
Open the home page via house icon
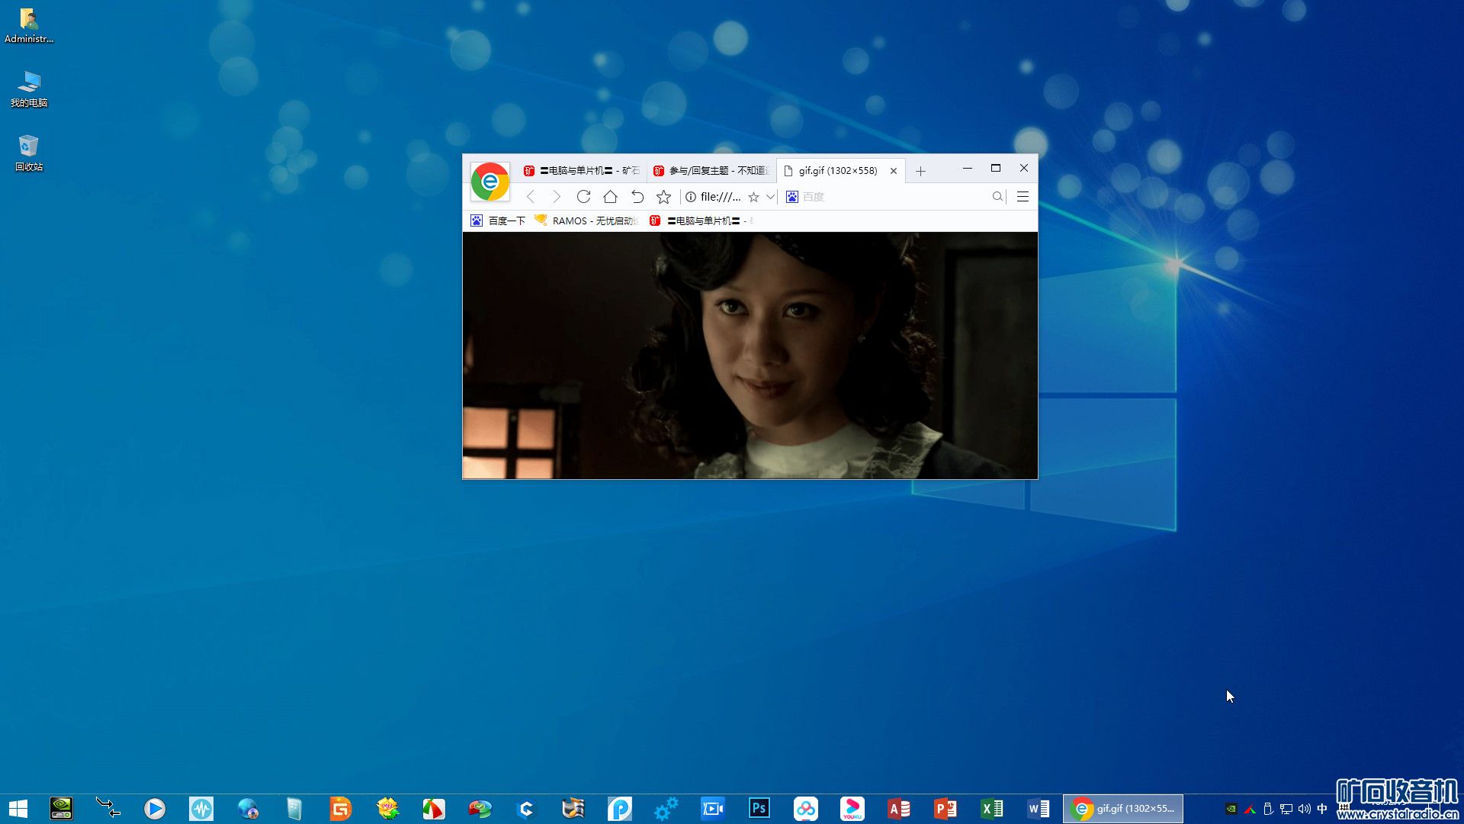pos(610,197)
